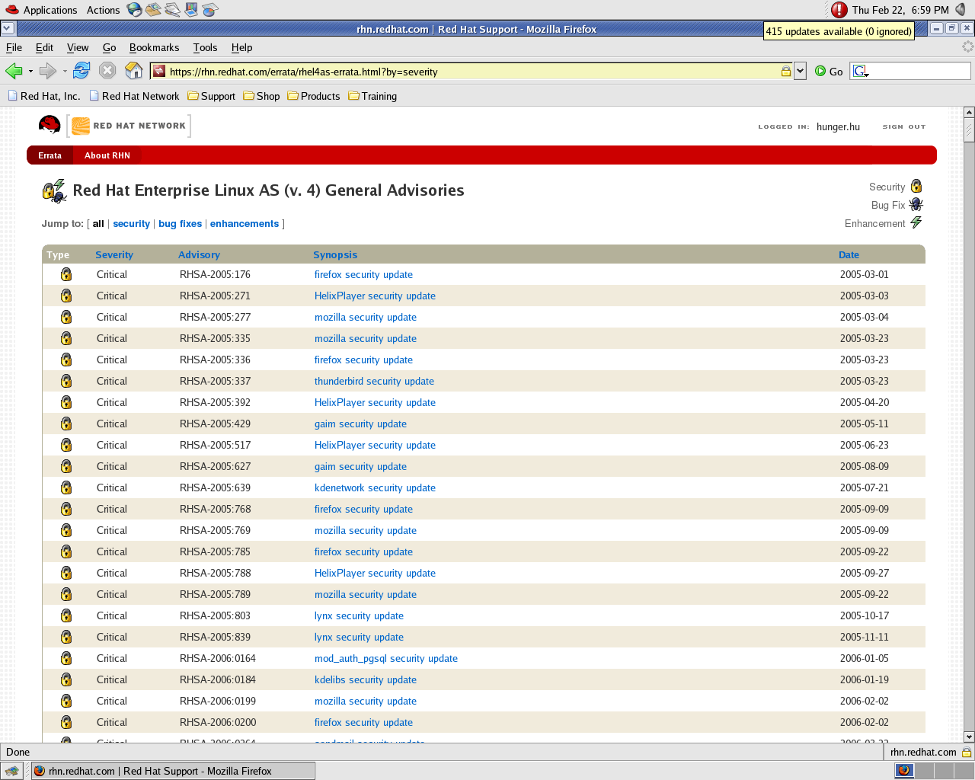Open the Back button history dropdown arrow
The image size is (975, 780).
click(x=30, y=72)
